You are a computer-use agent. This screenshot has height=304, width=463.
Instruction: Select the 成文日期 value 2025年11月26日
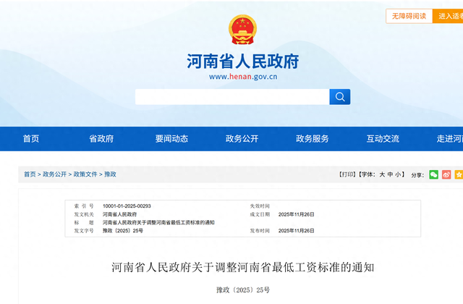(x=296, y=214)
